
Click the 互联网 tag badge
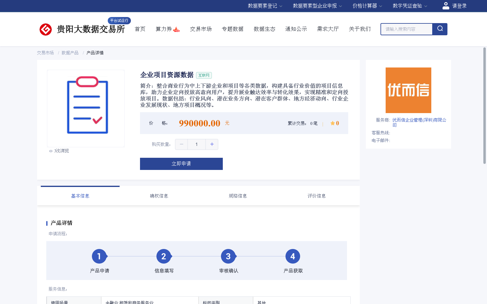(x=204, y=75)
